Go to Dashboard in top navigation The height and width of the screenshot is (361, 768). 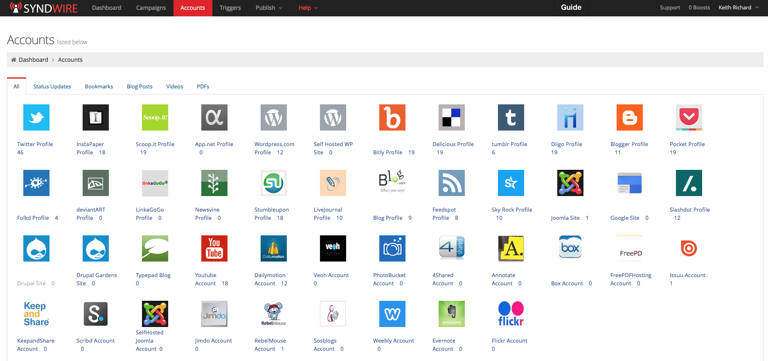coord(107,8)
